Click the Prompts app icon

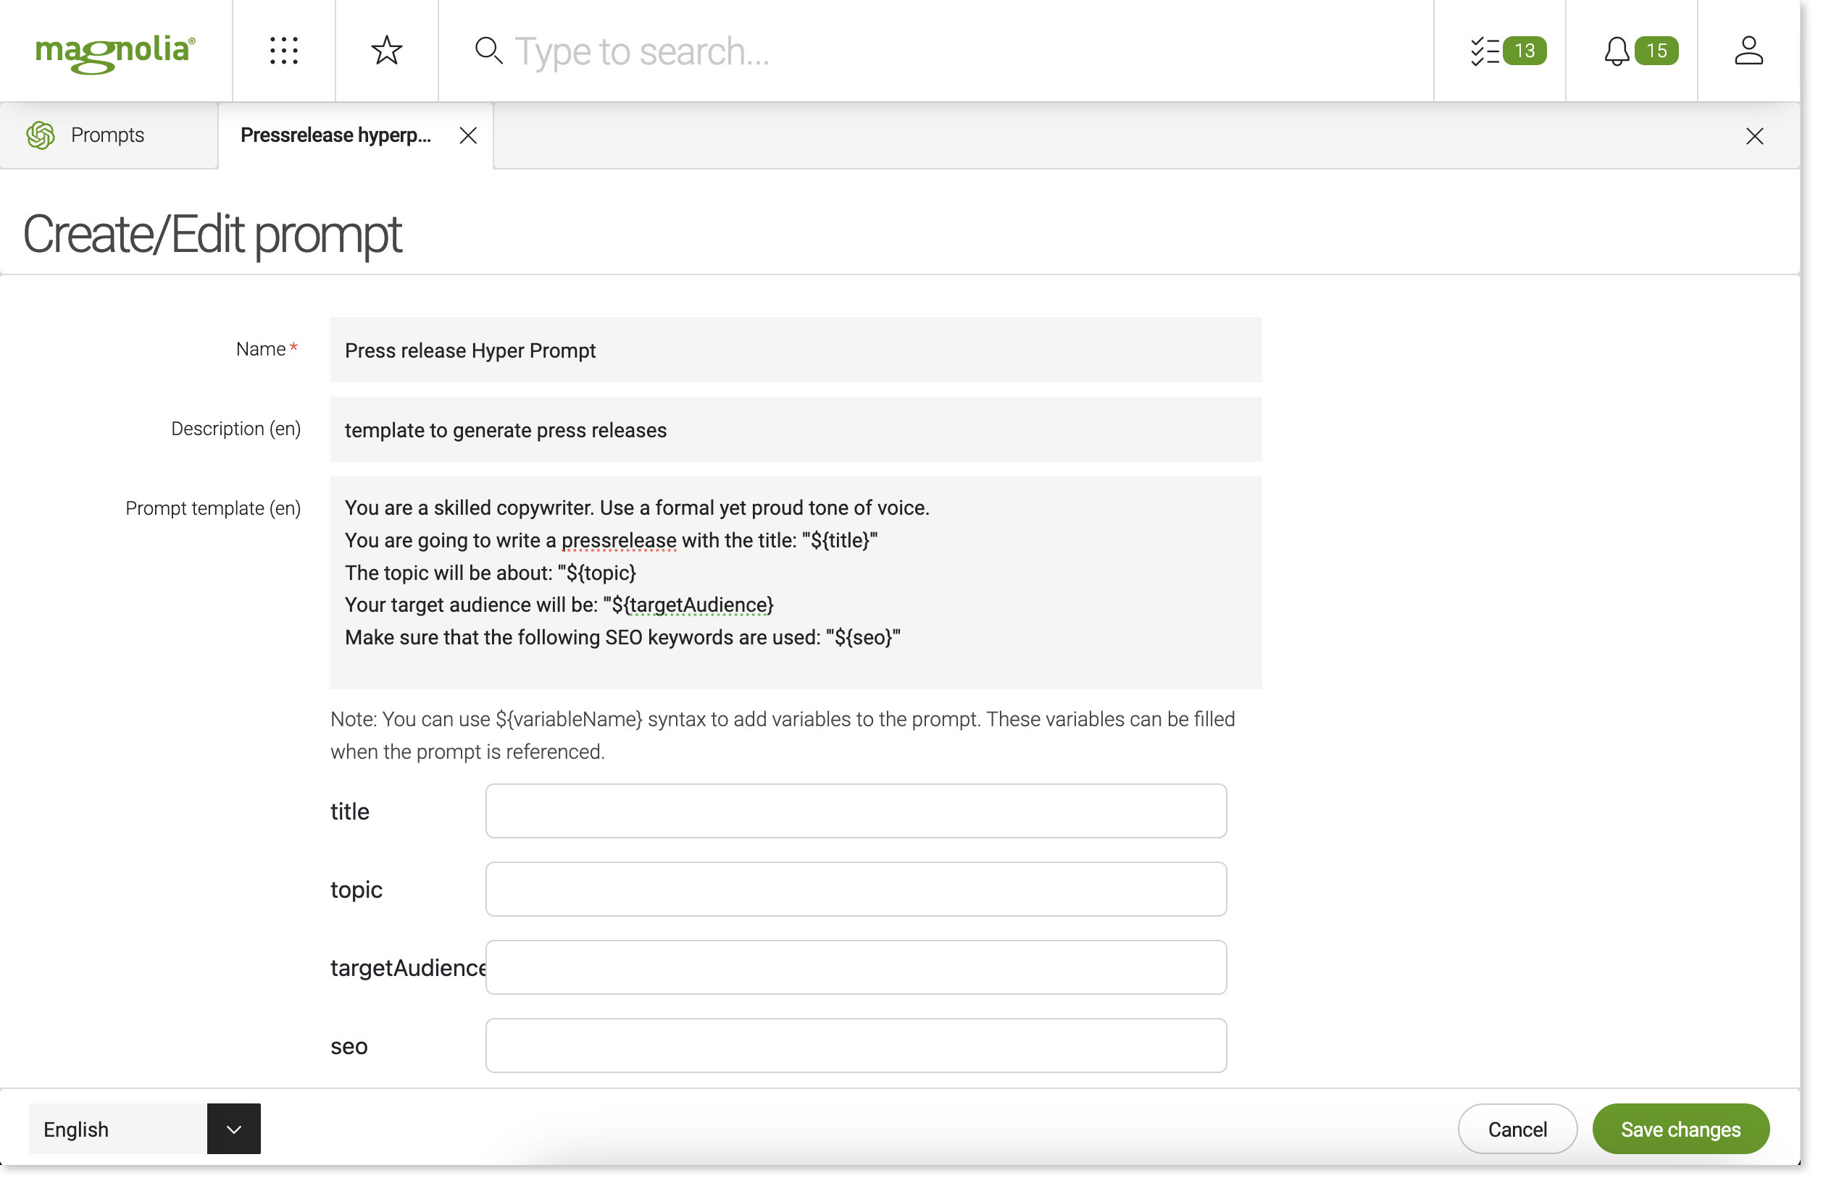[39, 135]
